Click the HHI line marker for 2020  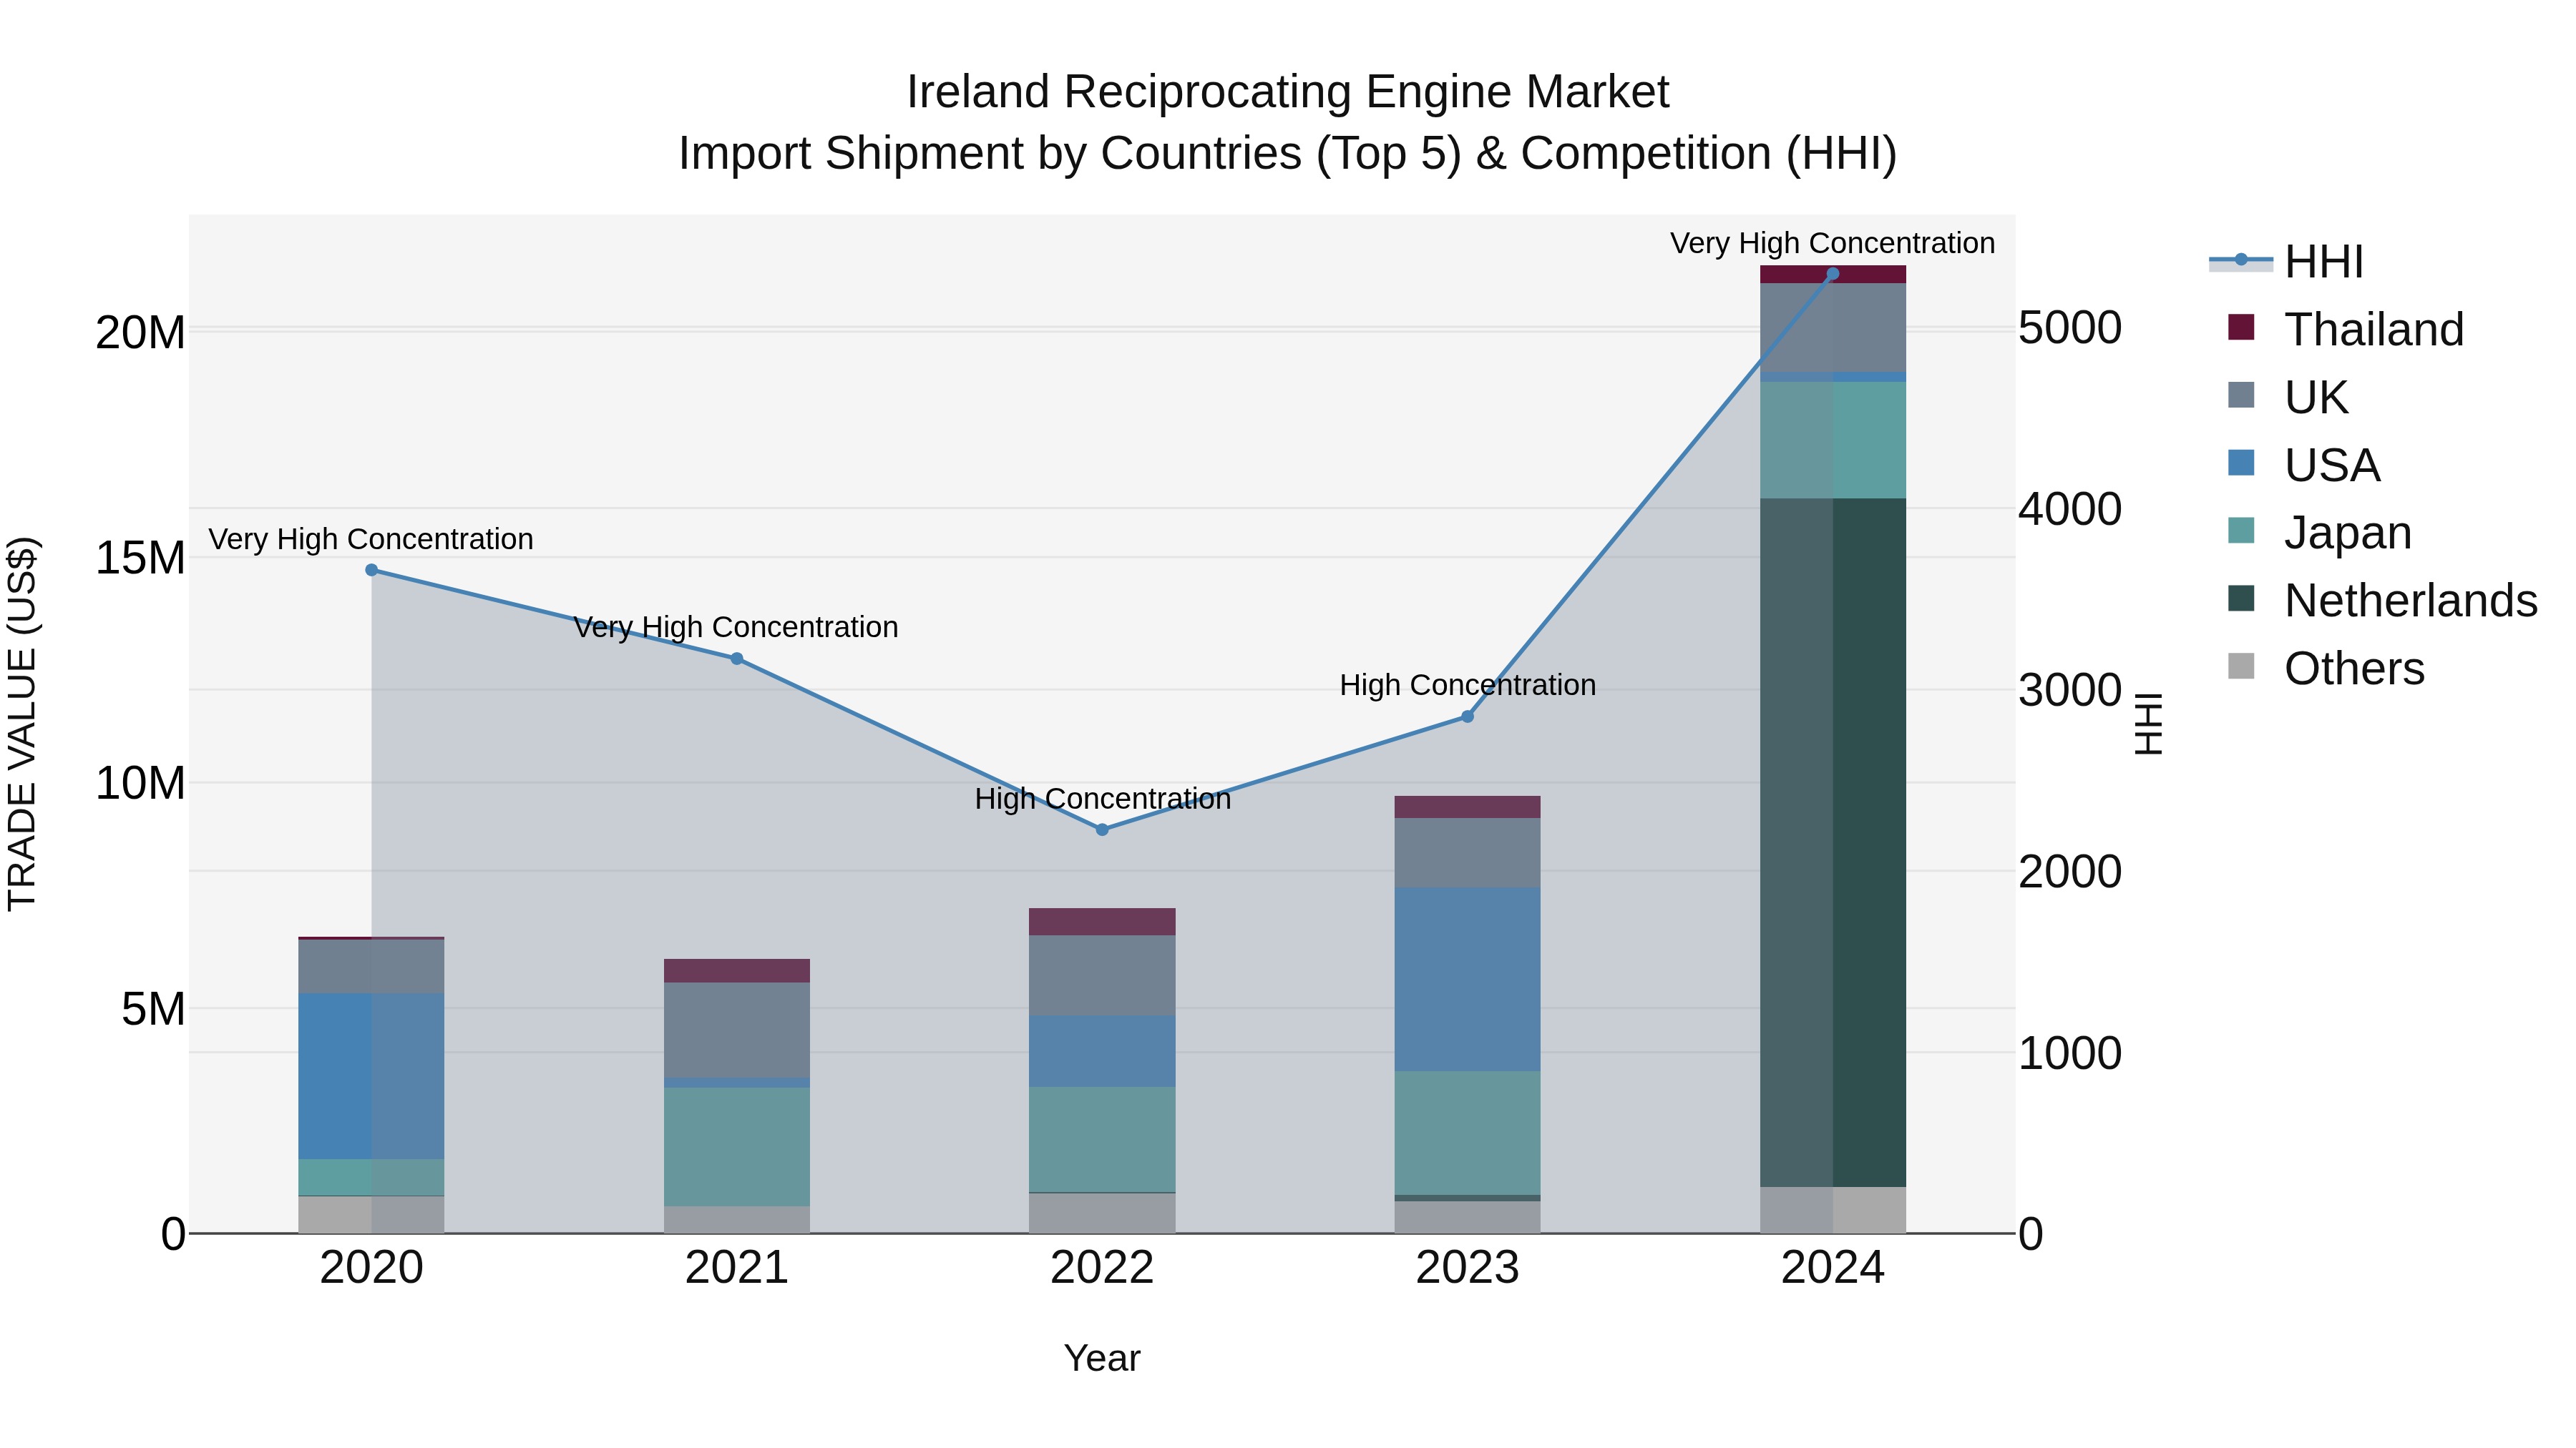pyautogui.click(x=371, y=570)
